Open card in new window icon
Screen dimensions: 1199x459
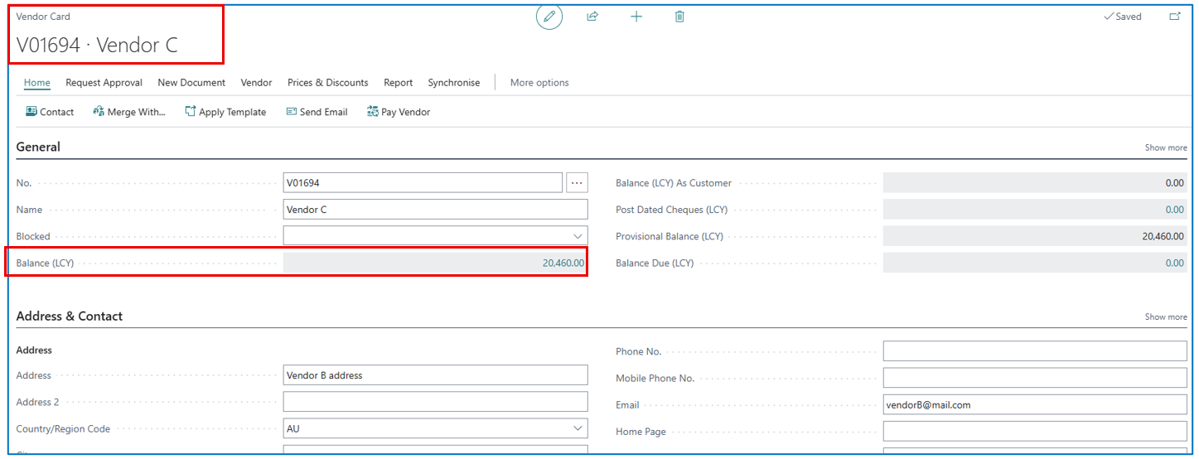tap(1174, 17)
